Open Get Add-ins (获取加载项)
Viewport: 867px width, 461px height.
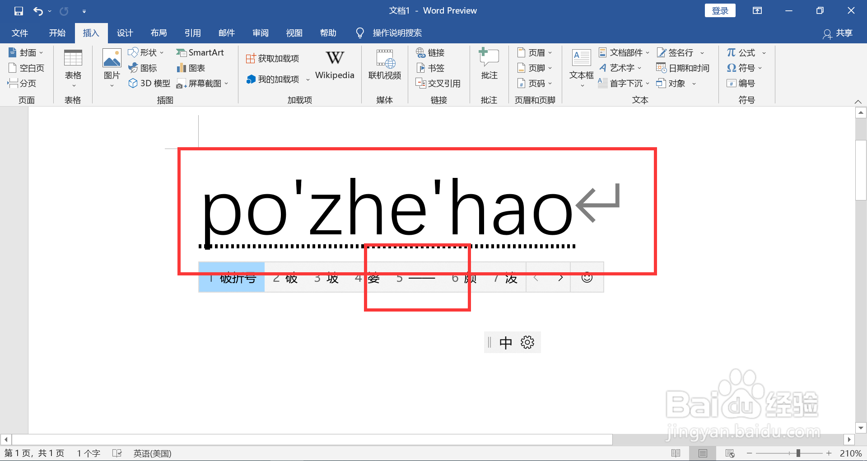(x=273, y=58)
